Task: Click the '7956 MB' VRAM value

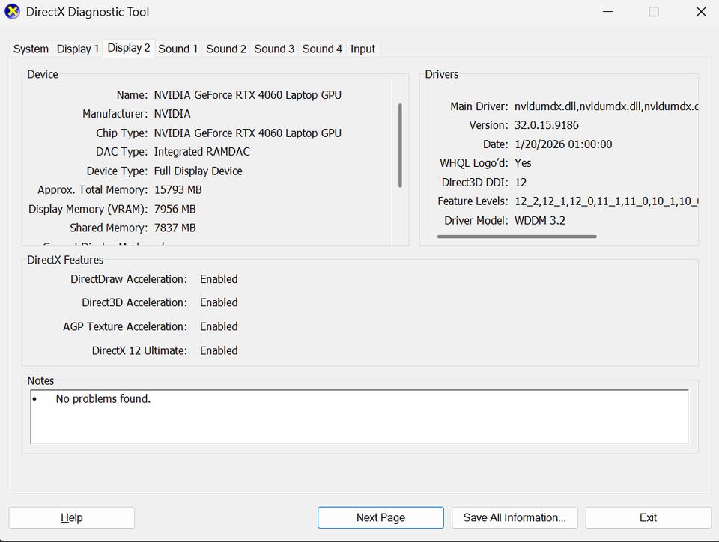Action: pyautogui.click(x=175, y=209)
